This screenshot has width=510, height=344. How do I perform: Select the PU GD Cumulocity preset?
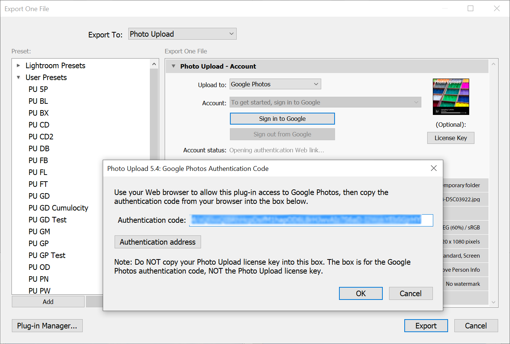pyautogui.click(x=58, y=208)
